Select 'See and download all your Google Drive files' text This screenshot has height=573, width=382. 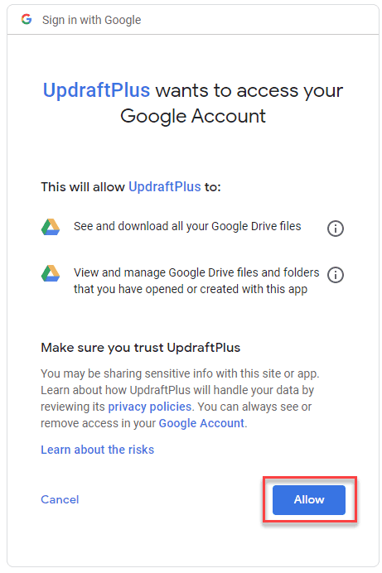tap(187, 226)
